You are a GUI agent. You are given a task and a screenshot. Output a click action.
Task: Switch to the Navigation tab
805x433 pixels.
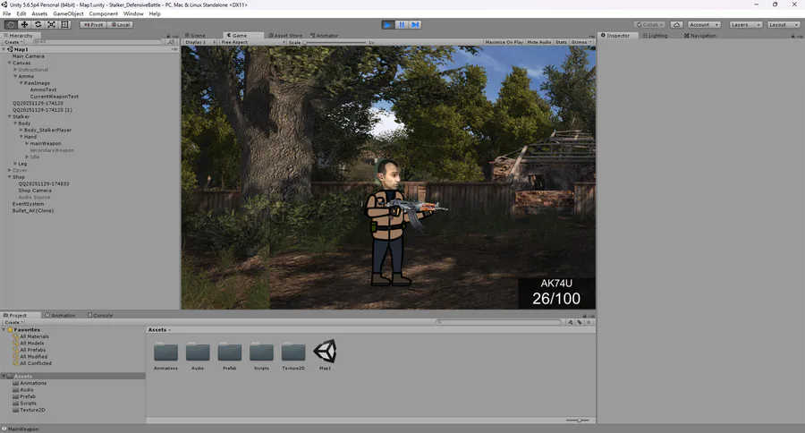click(x=699, y=36)
